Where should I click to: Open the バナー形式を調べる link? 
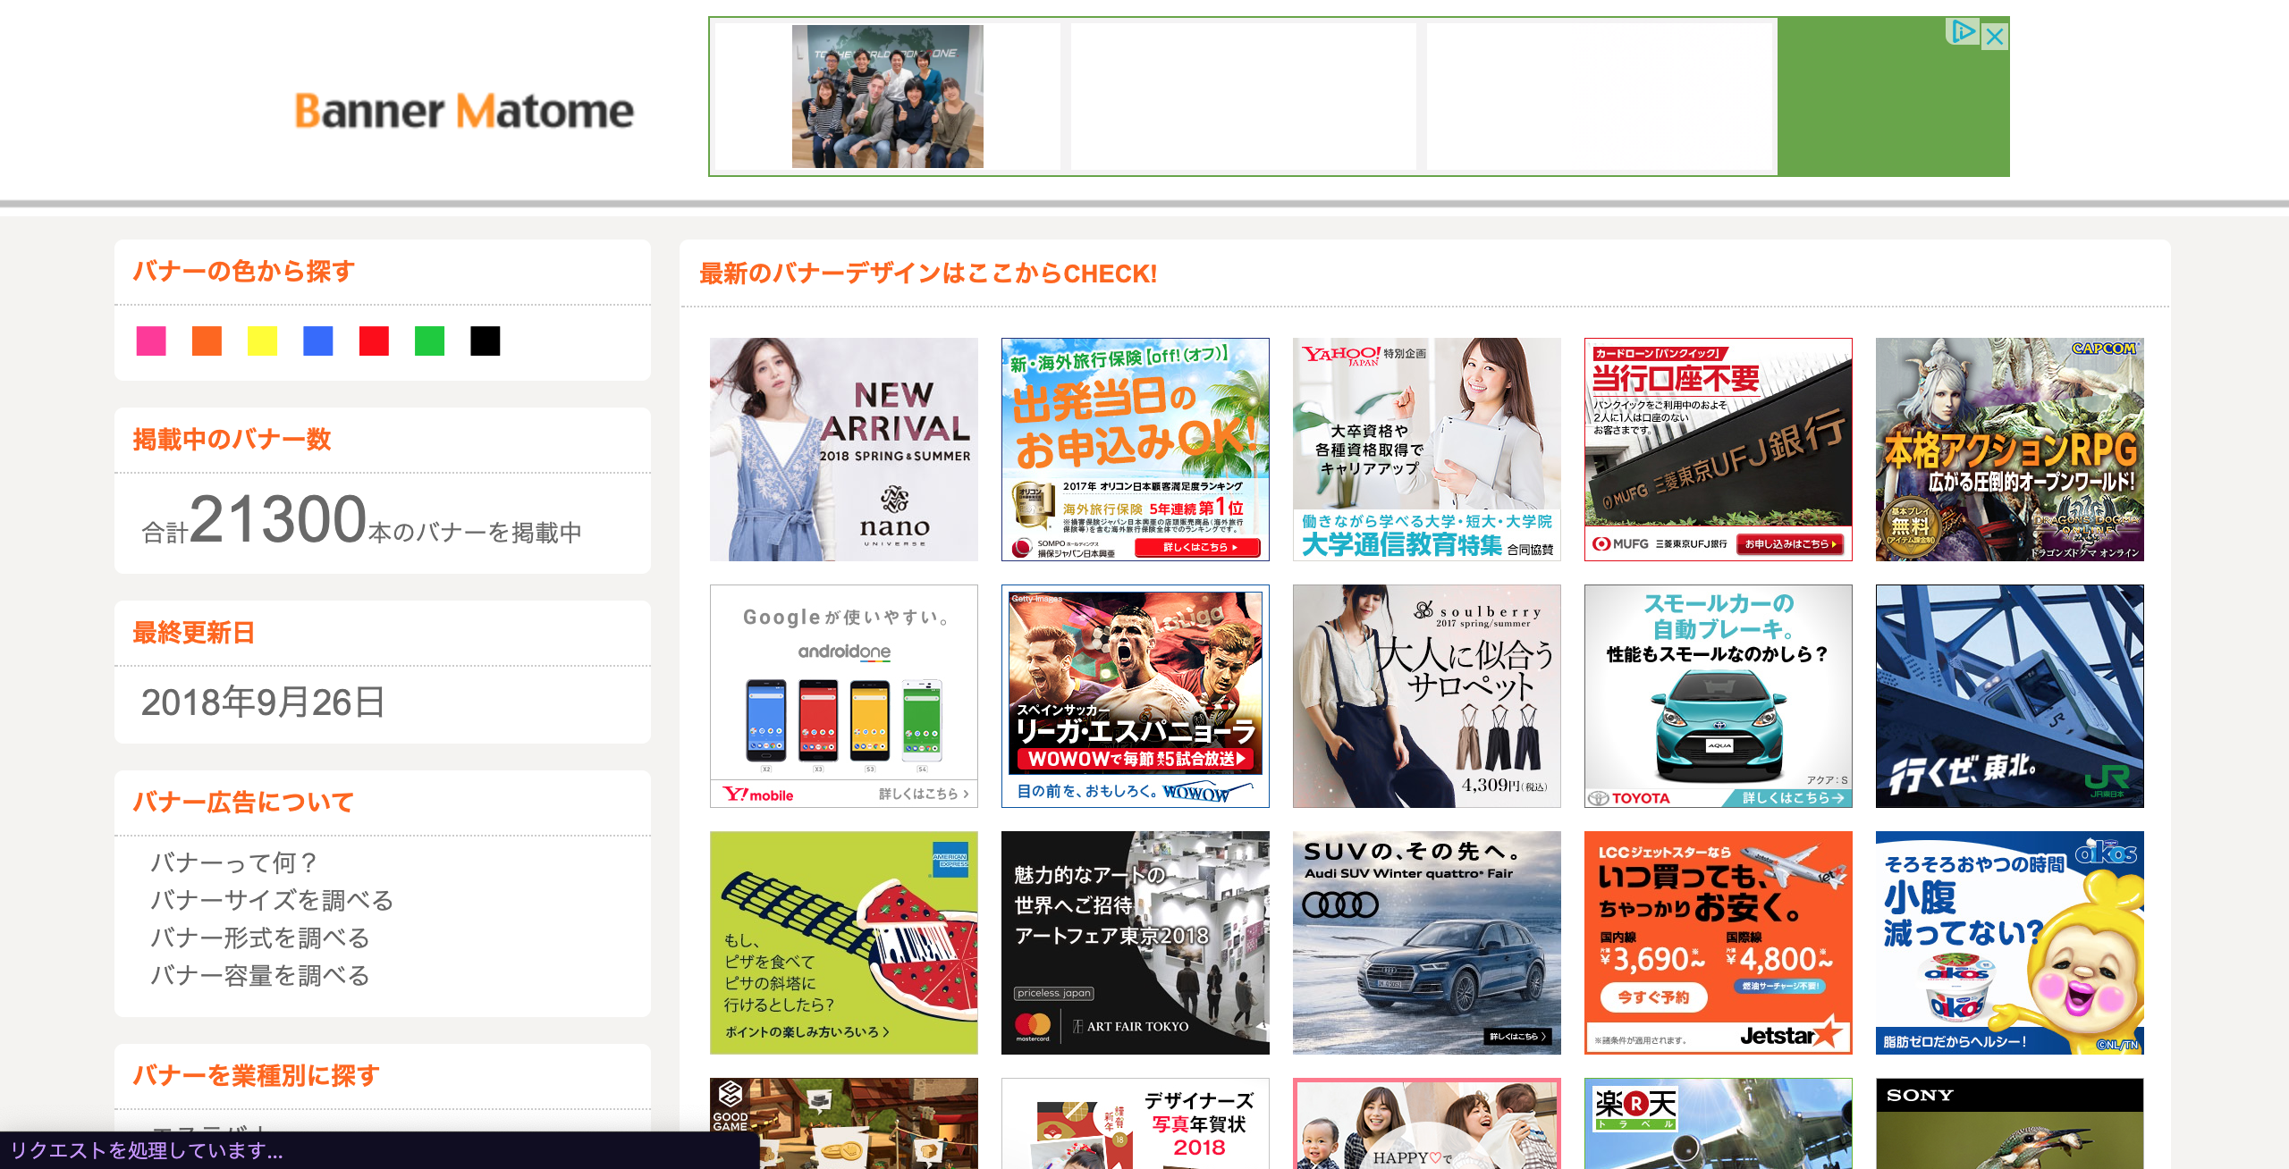point(260,938)
